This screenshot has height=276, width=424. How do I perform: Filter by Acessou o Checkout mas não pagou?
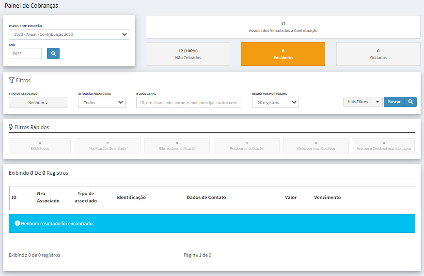coord(384,146)
